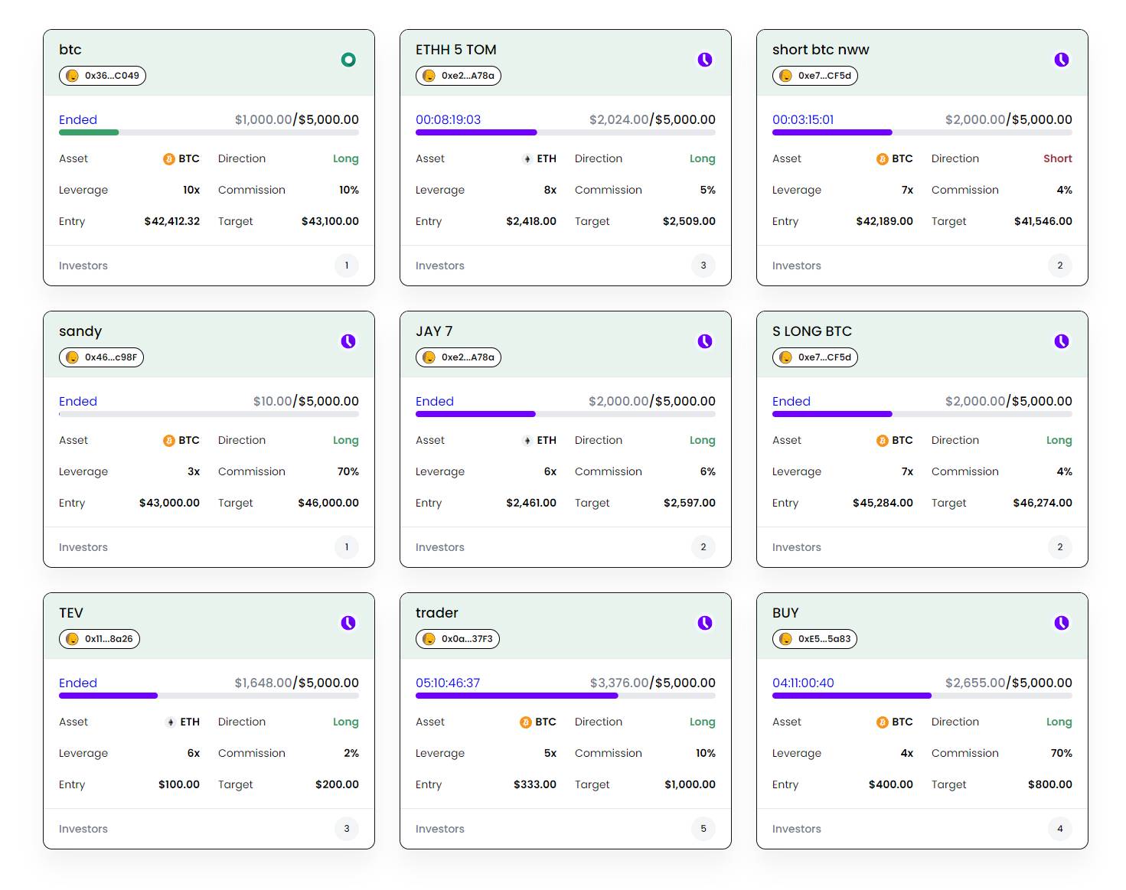Screen dimensions: 1126x890
Task: Click the 0x0a...37F3 address badge
Action: (458, 639)
